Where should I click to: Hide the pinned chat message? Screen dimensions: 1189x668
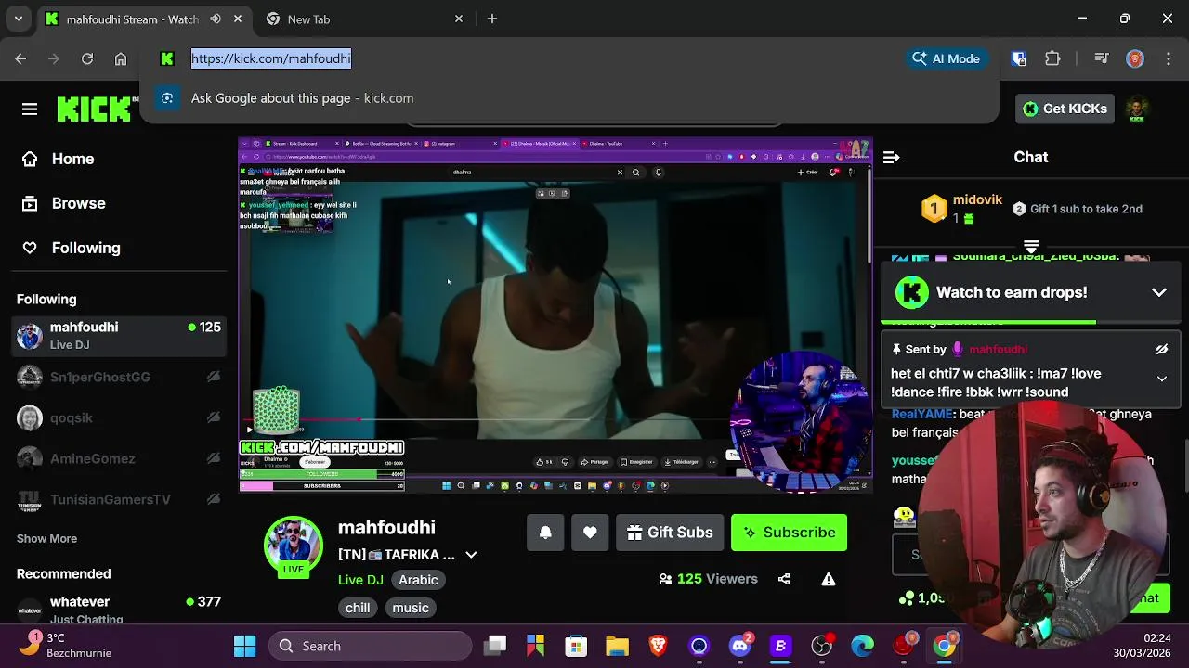(1161, 350)
